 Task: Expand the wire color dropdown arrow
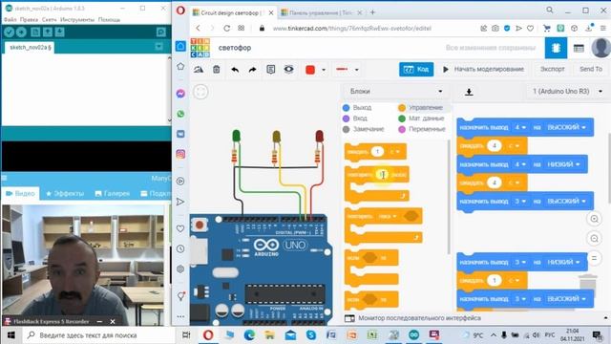click(324, 70)
